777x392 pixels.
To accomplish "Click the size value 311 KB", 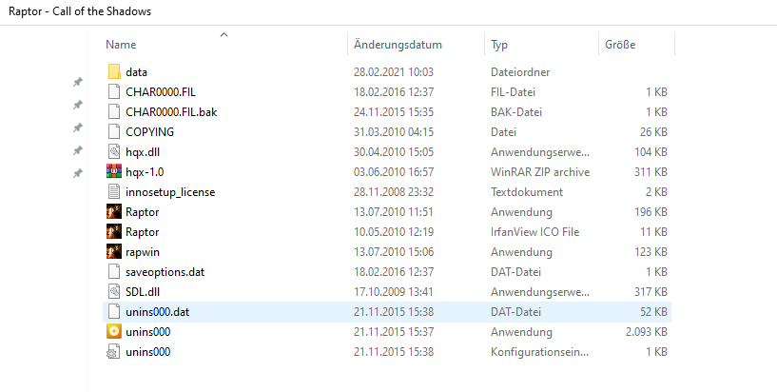I will point(651,172).
